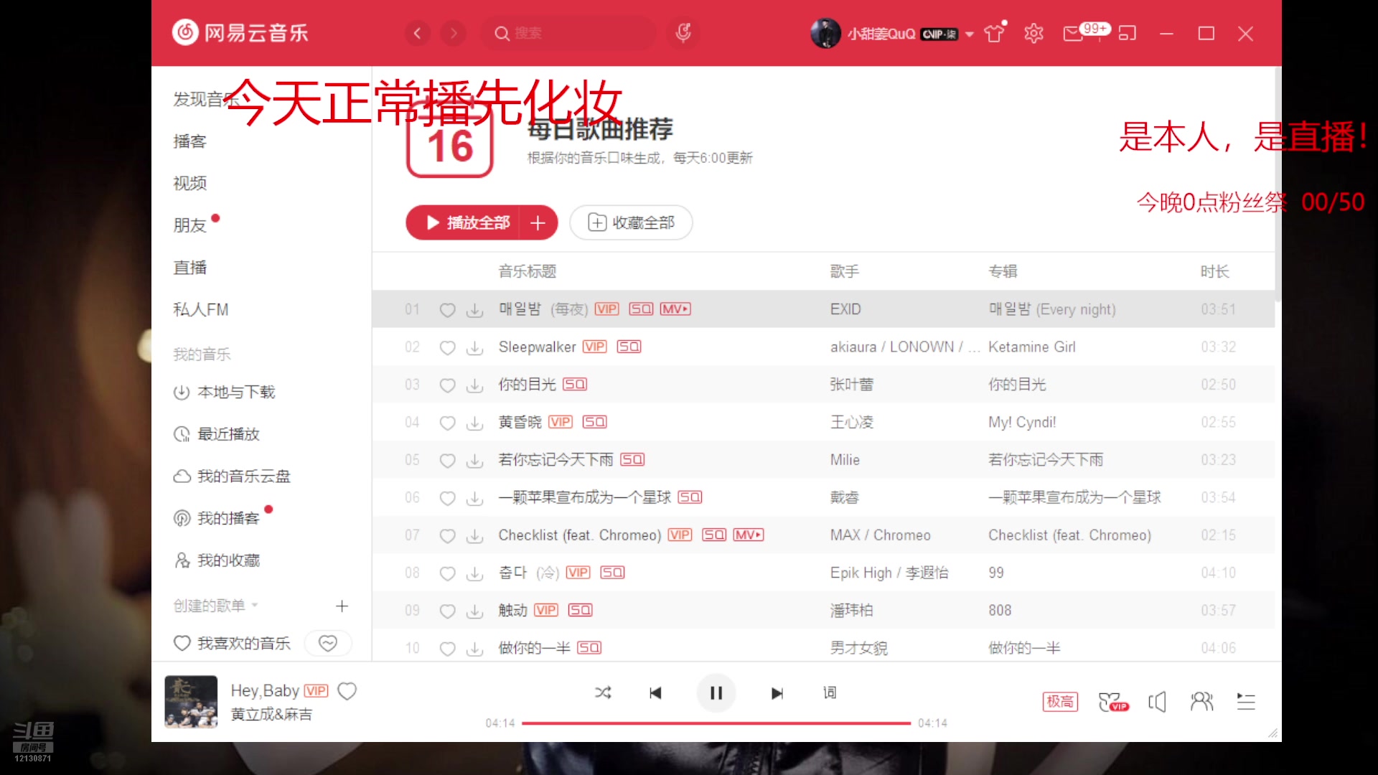Sort by the 音乐标题 column header
1378x775 pixels.
coord(528,271)
